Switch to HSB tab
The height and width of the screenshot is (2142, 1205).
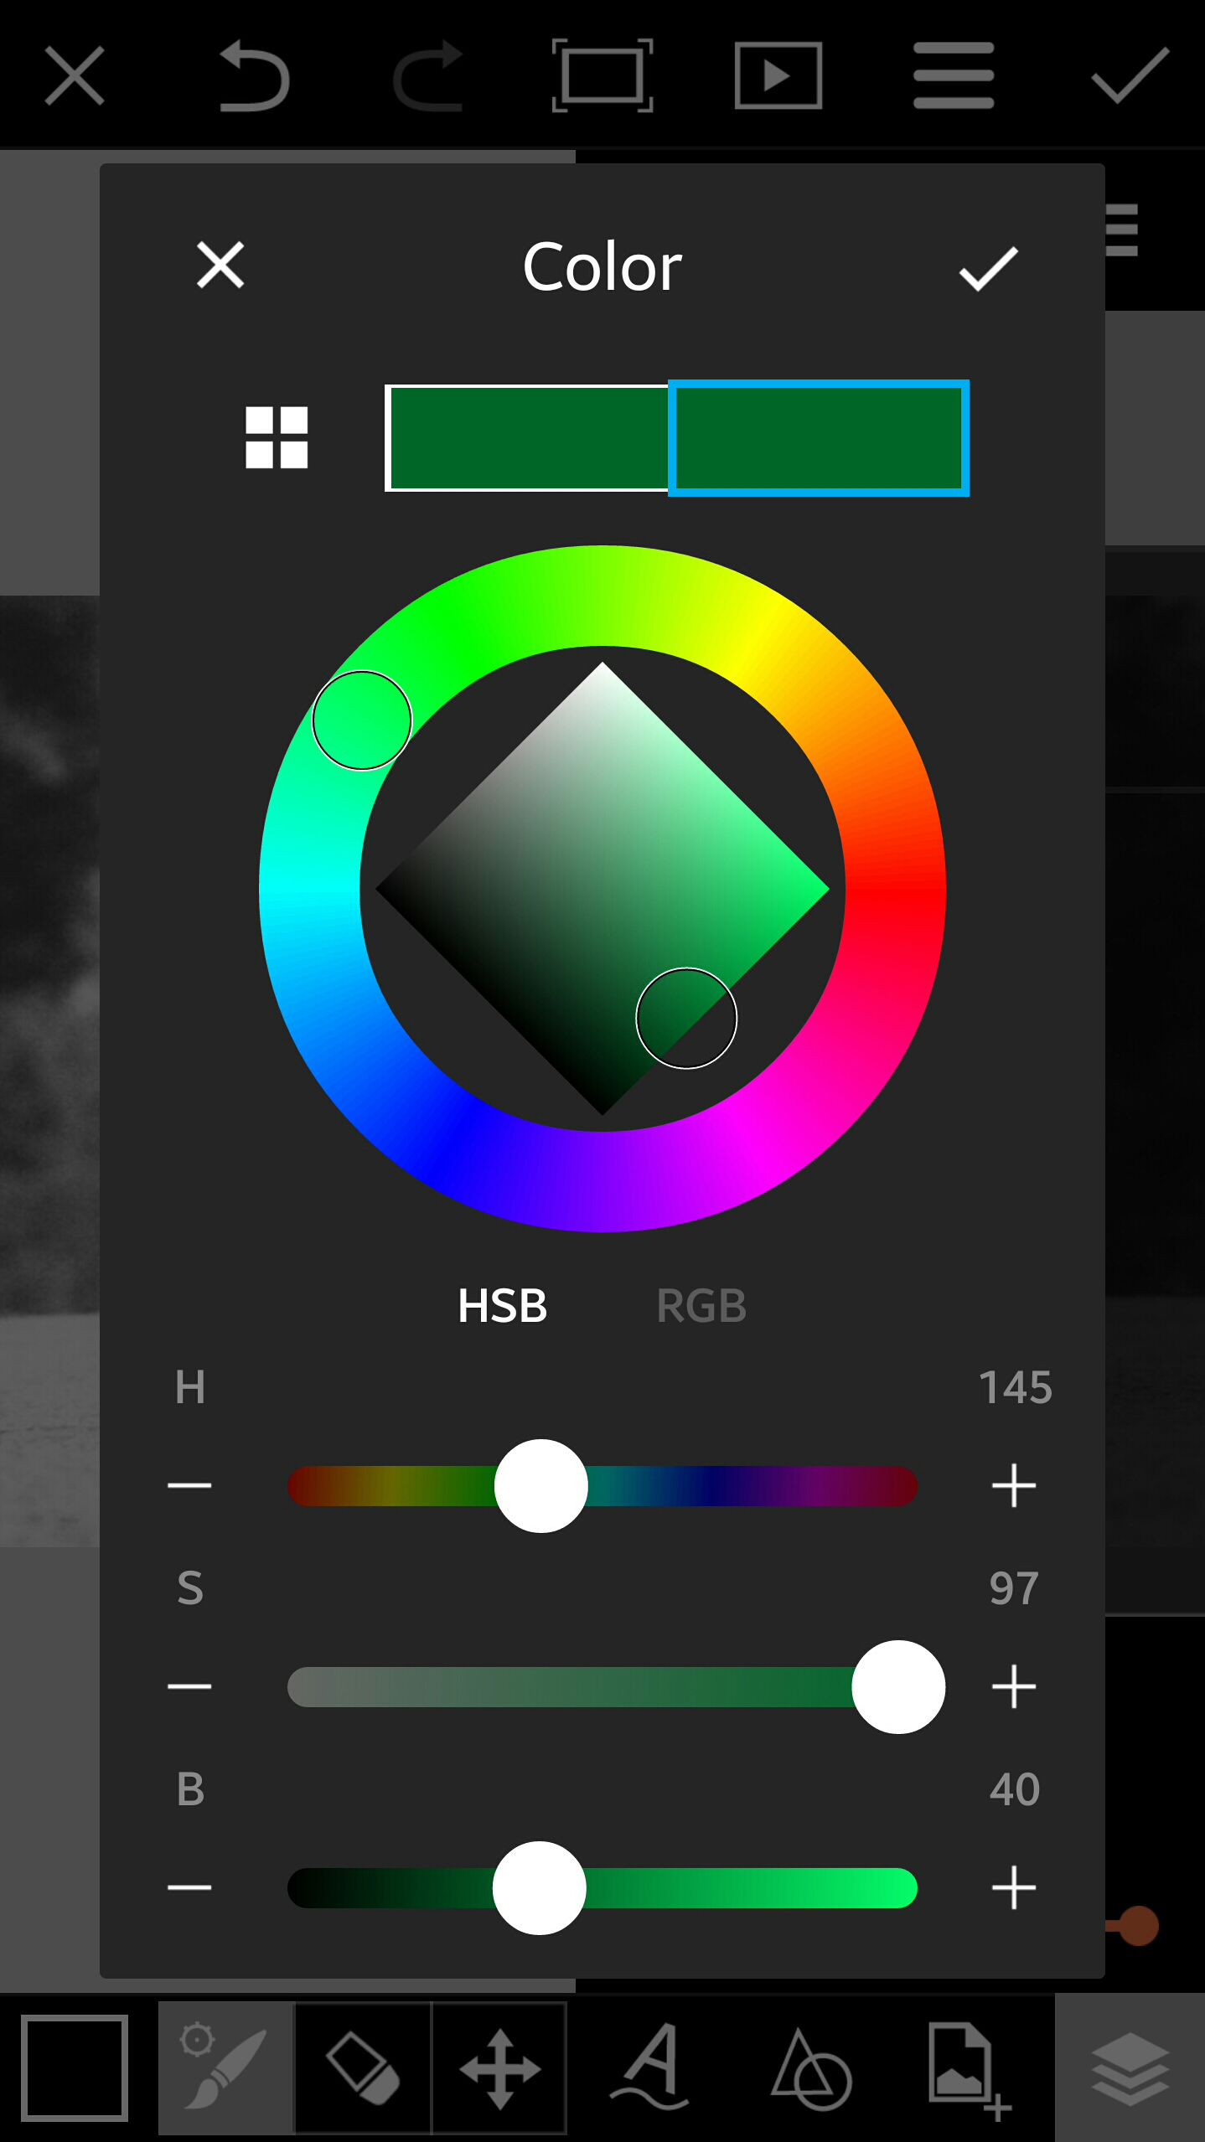click(503, 1306)
